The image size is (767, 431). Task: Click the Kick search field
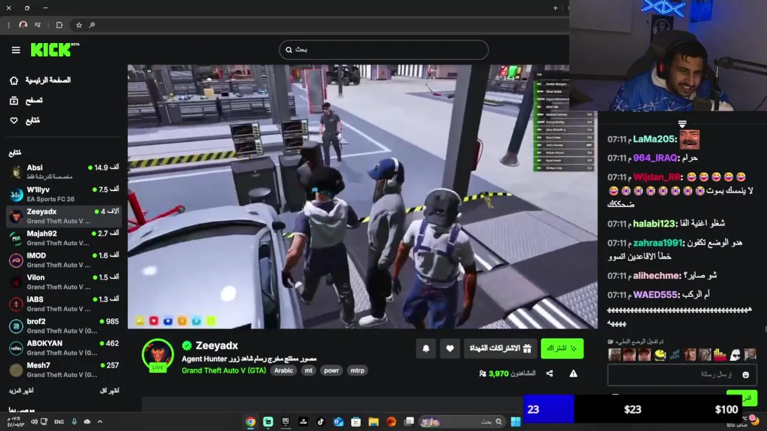383,50
